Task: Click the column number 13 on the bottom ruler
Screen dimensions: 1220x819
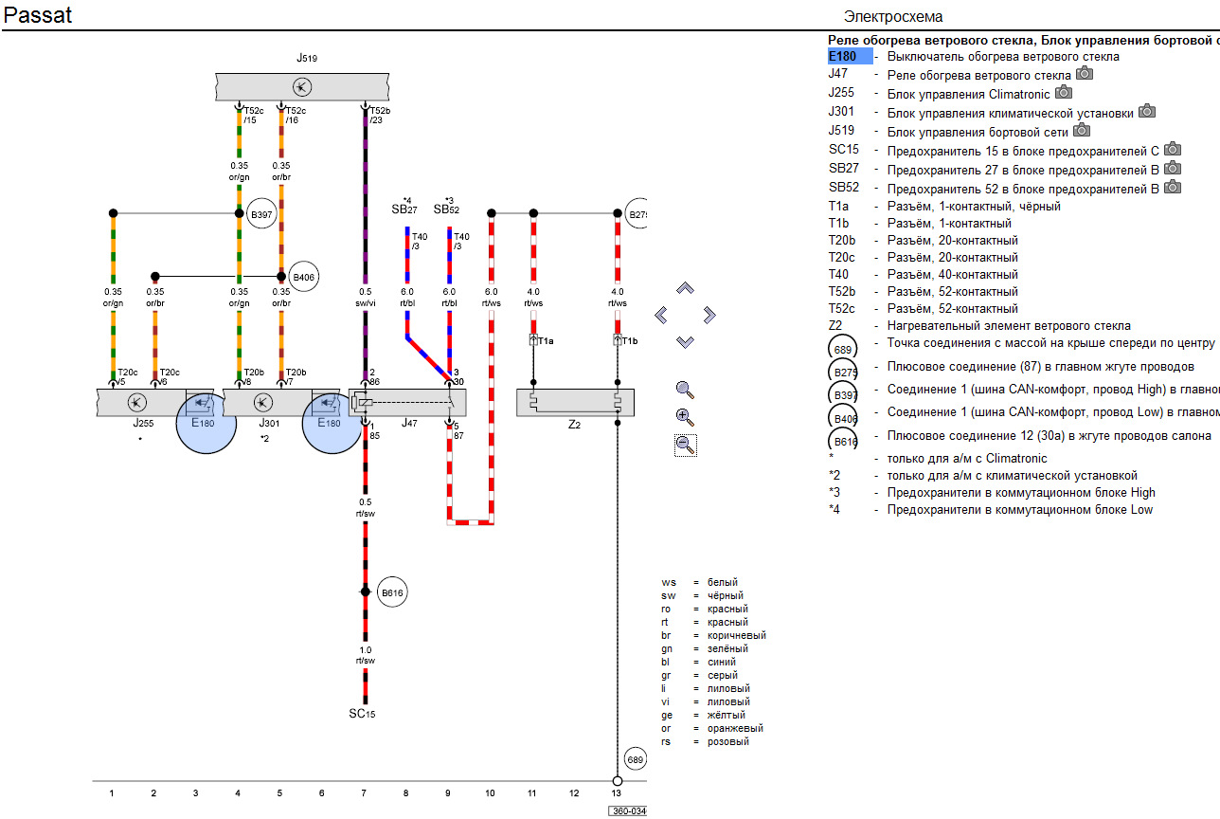Action: pos(616,792)
